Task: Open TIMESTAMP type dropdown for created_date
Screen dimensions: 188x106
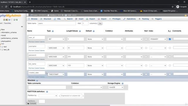Action: pos(56,74)
